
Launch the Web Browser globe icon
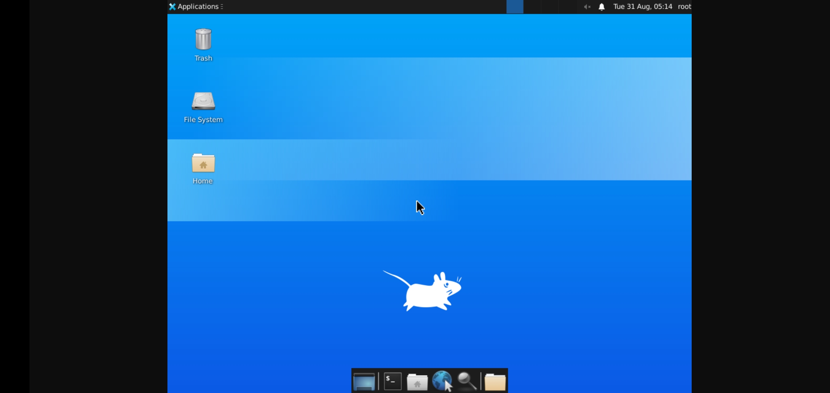click(442, 381)
